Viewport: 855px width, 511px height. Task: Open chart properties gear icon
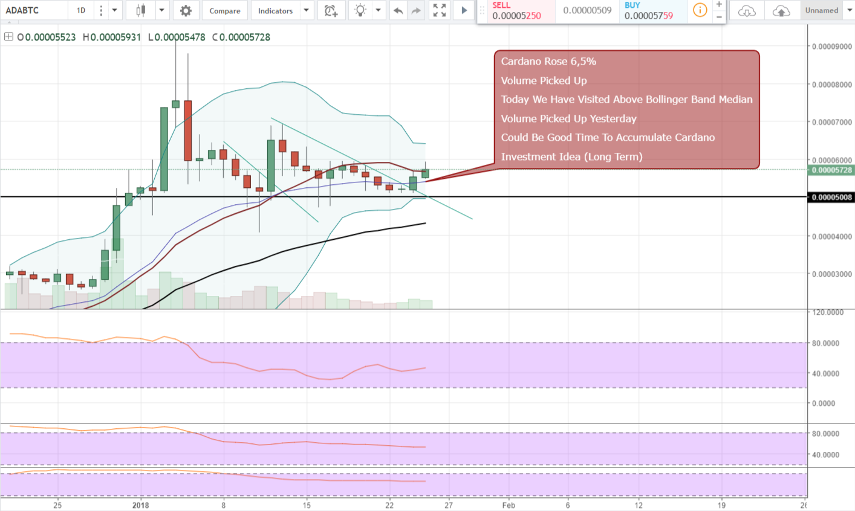tap(186, 10)
